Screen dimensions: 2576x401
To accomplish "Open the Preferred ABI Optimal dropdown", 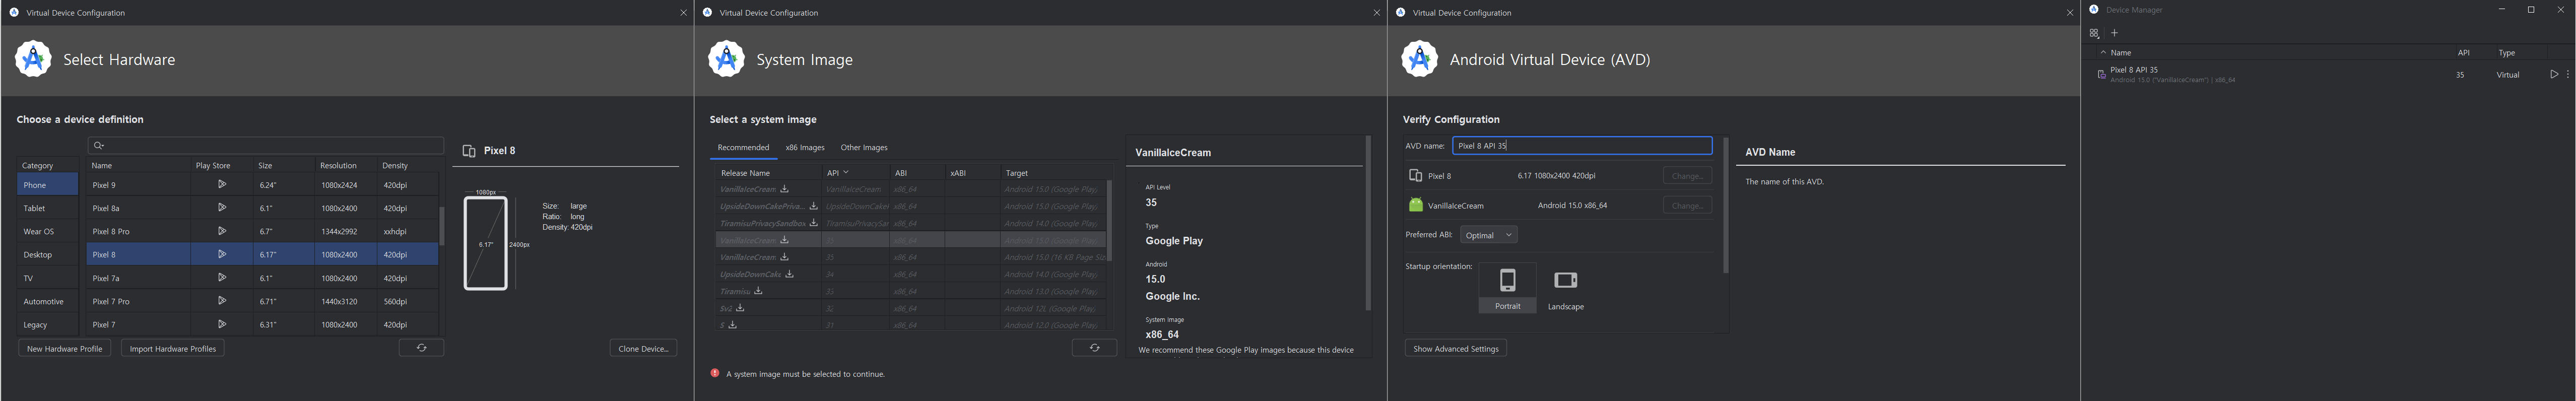I will pos(1488,235).
